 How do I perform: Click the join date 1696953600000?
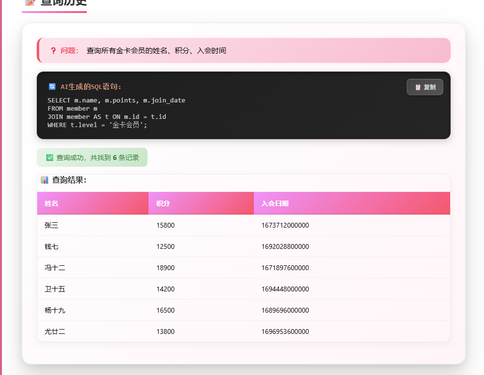pos(285,332)
